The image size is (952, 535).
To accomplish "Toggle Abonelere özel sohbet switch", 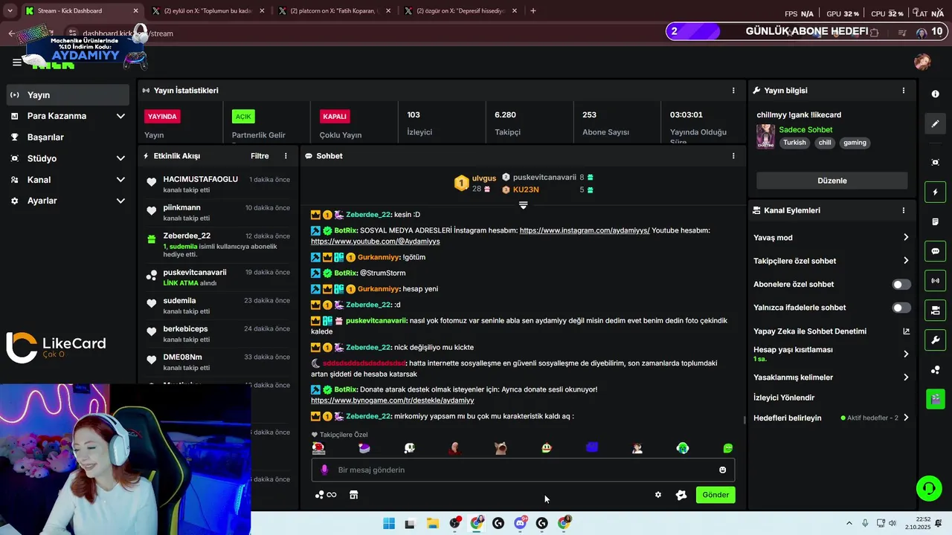I will (901, 285).
